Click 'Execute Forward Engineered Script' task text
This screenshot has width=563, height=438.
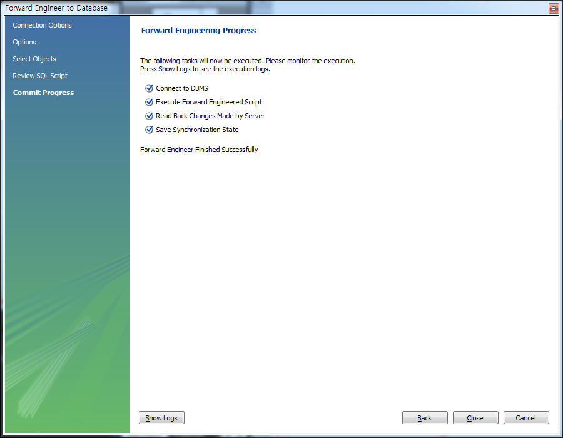point(209,102)
